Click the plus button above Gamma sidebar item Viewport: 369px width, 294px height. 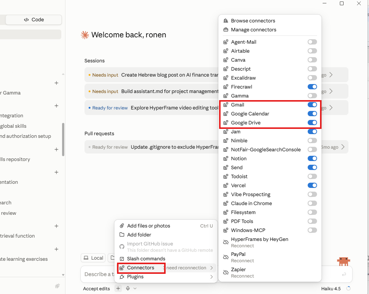[x=56, y=83]
